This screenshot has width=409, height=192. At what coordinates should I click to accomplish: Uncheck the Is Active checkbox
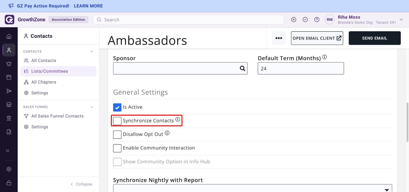click(117, 107)
